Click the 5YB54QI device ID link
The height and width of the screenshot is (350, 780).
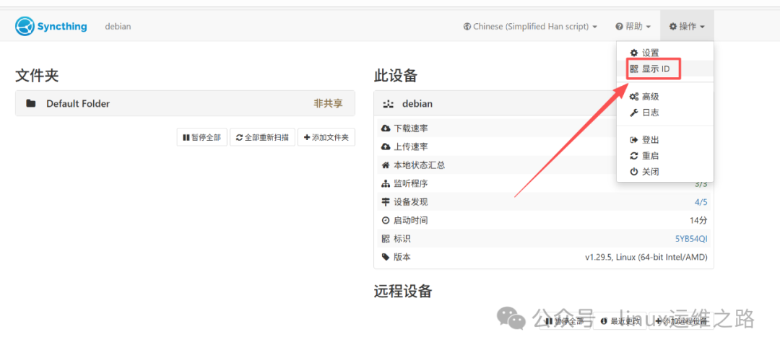click(x=691, y=239)
